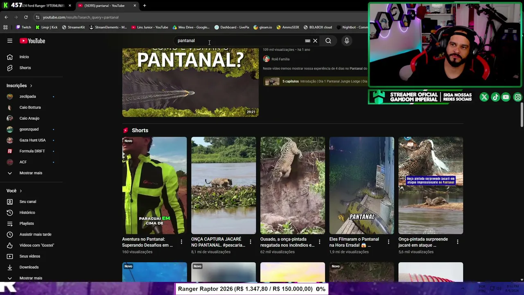Image resolution: width=524 pixels, height=295 pixels.
Task: Open the StreamerKit bookmark
Action: tap(73, 27)
